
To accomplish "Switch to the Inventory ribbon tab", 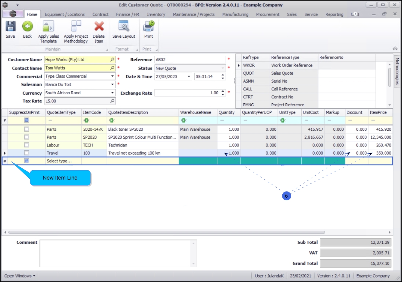I will pos(156,14).
